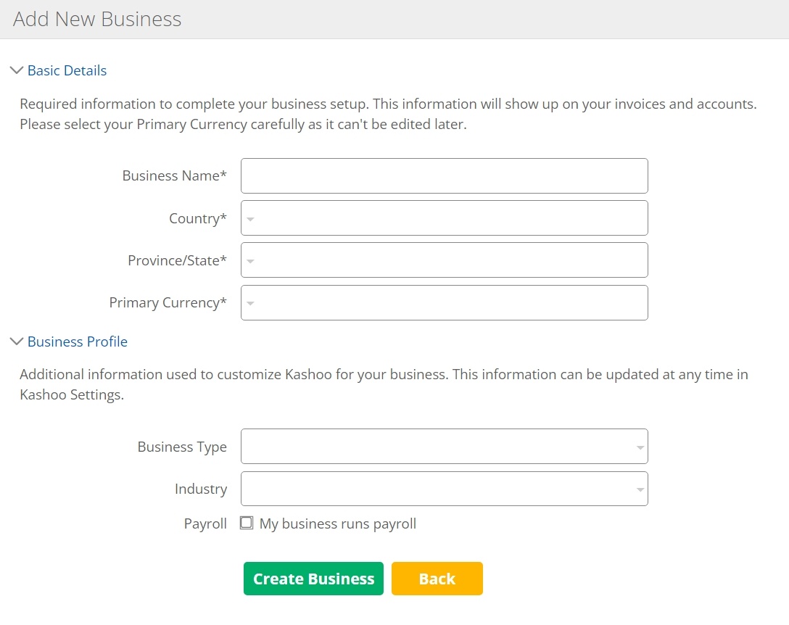This screenshot has width=789, height=625.
Task: Click the Primary Currency arrow icon
Action: click(x=250, y=303)
